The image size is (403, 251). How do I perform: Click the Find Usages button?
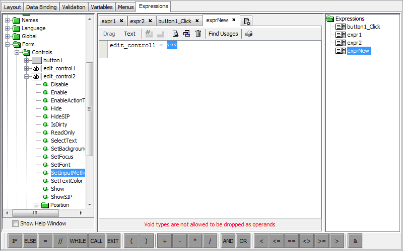[x=223, y=34]
